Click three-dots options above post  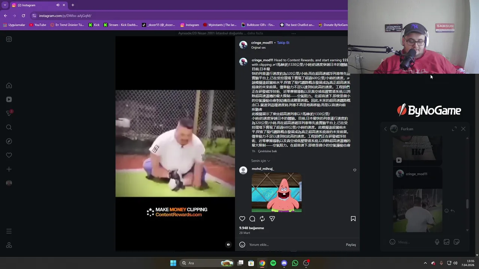click(293, 33)
